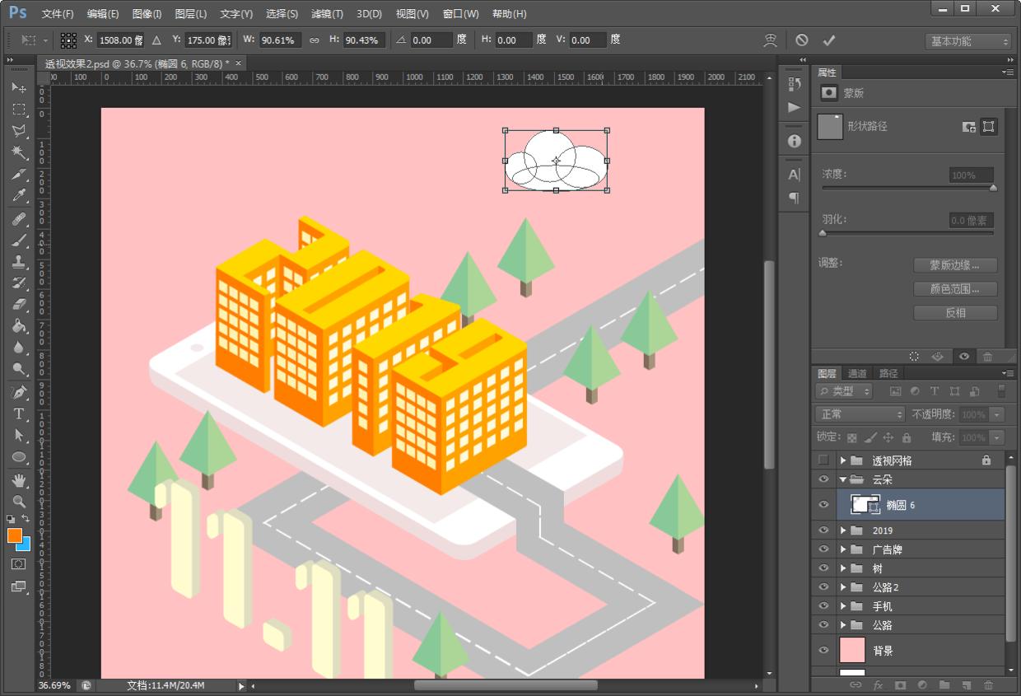The image size is (1021, 696).
Task: Switch to the 通道 tab
Action: 857,373
